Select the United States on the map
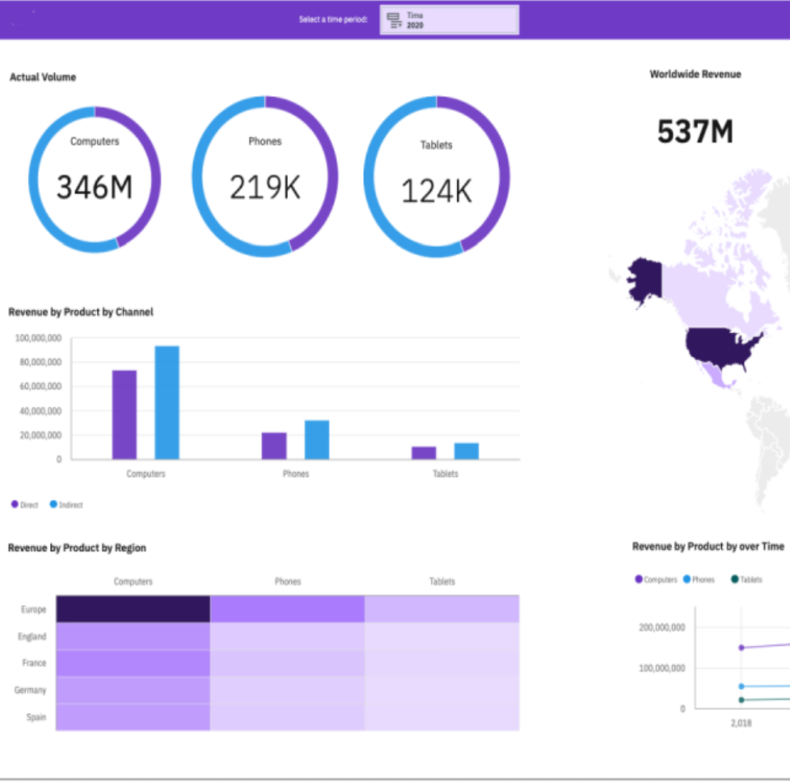The height and width of the screenshot is (782, 790). click(720, 346)
